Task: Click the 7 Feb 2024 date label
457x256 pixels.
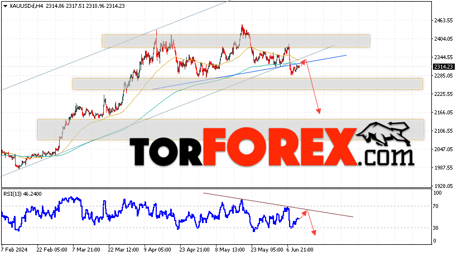Action: tap(15, 250)
